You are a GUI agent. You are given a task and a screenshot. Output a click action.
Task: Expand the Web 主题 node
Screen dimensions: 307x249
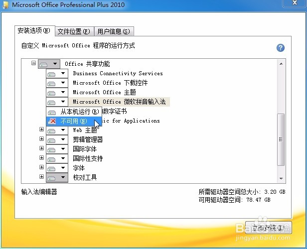click(x=41, y=129)
